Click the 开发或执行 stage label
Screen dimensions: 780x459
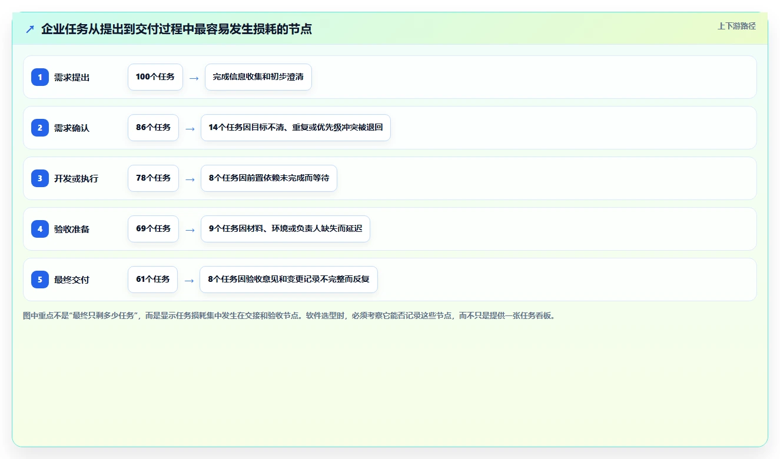tap(76, 178)
